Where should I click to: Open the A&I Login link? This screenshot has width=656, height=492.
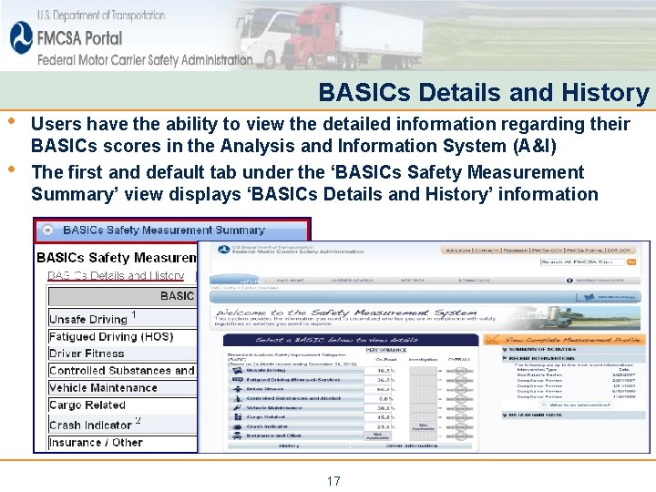[457, 251]
